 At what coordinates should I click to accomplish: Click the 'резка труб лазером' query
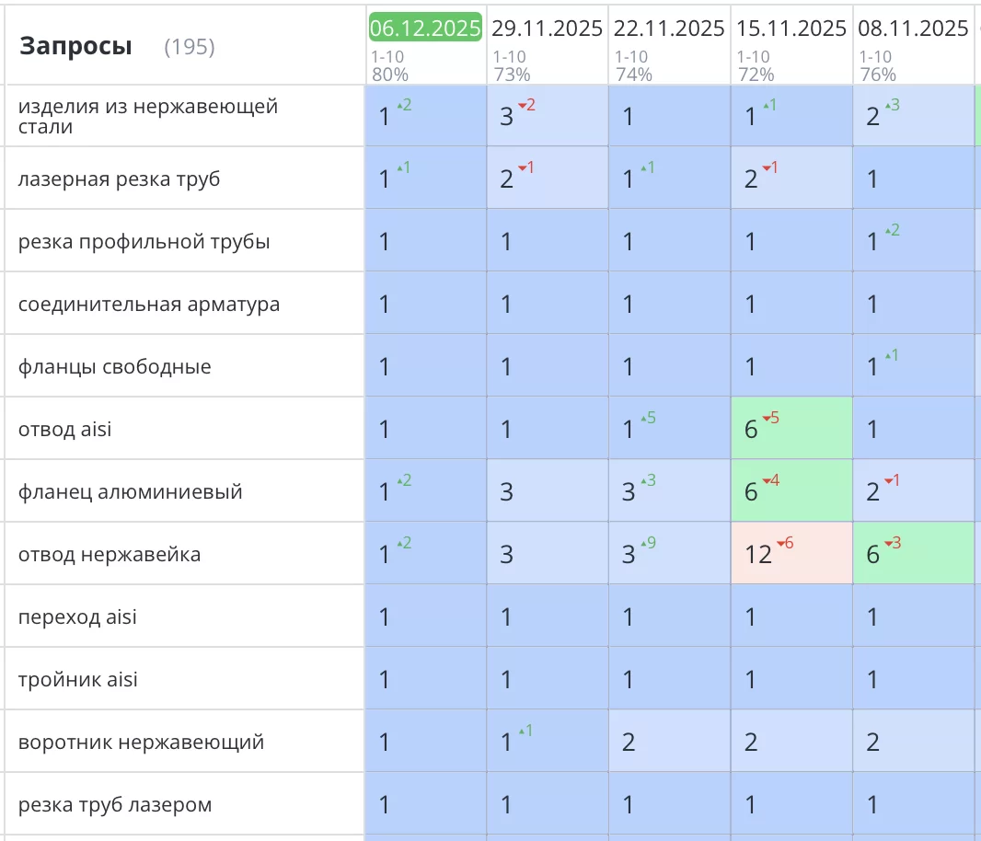(x=115, y=805)
